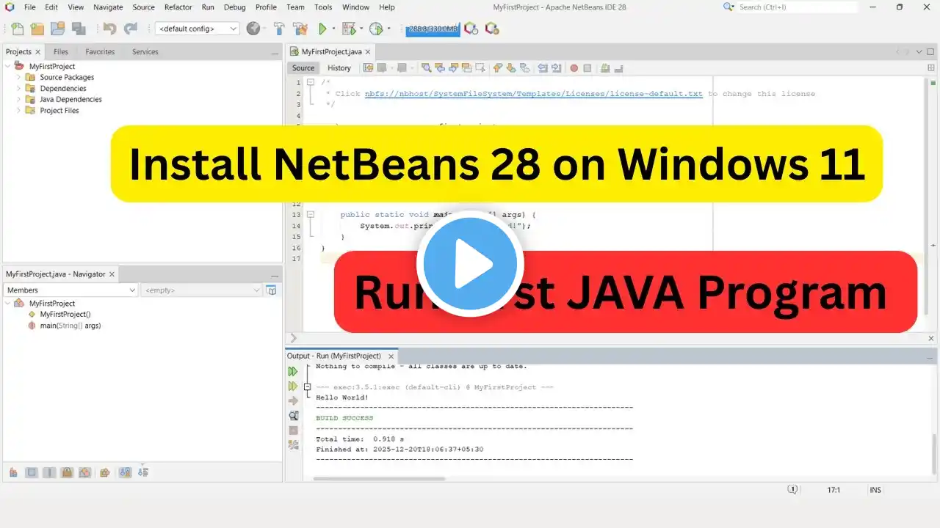Viewport: 940px width, 528px height.
Task: Select main(String[] args) in the Navigator
Action: 70,326
